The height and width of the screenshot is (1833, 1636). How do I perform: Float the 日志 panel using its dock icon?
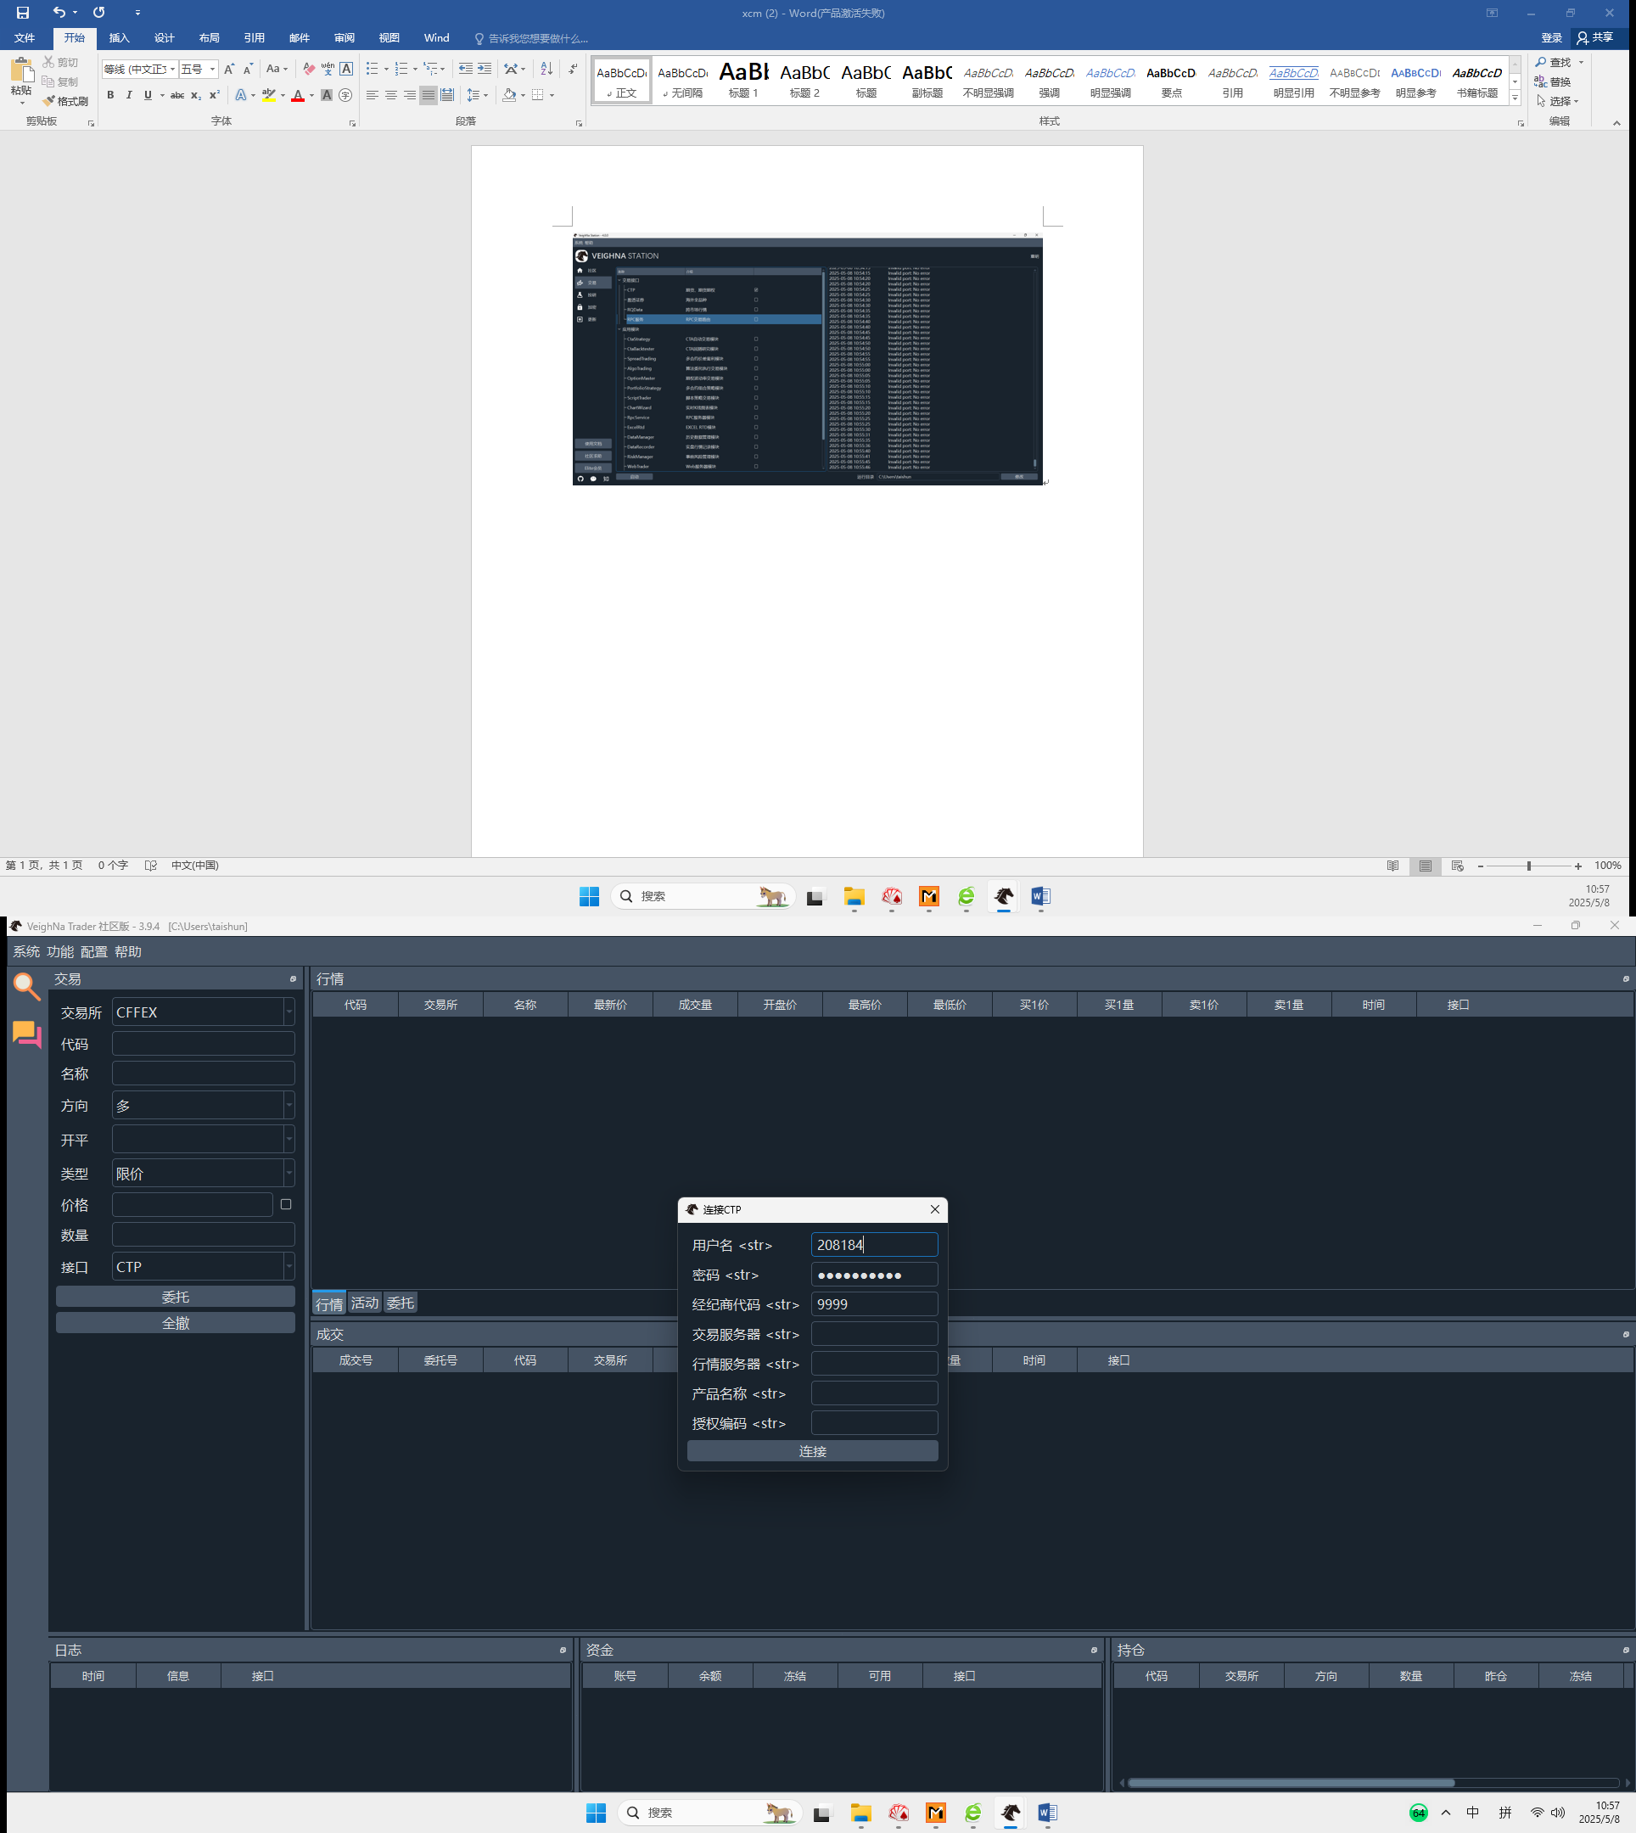(563, 1651)
